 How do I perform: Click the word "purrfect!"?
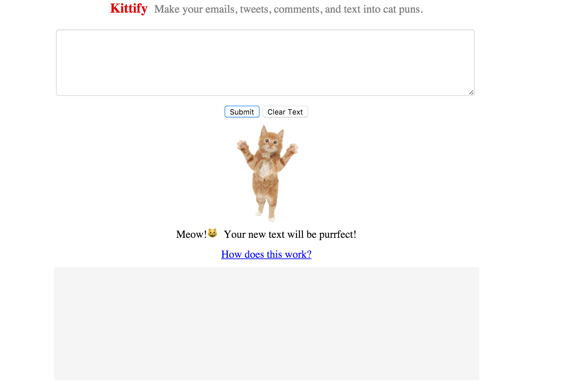338,235
